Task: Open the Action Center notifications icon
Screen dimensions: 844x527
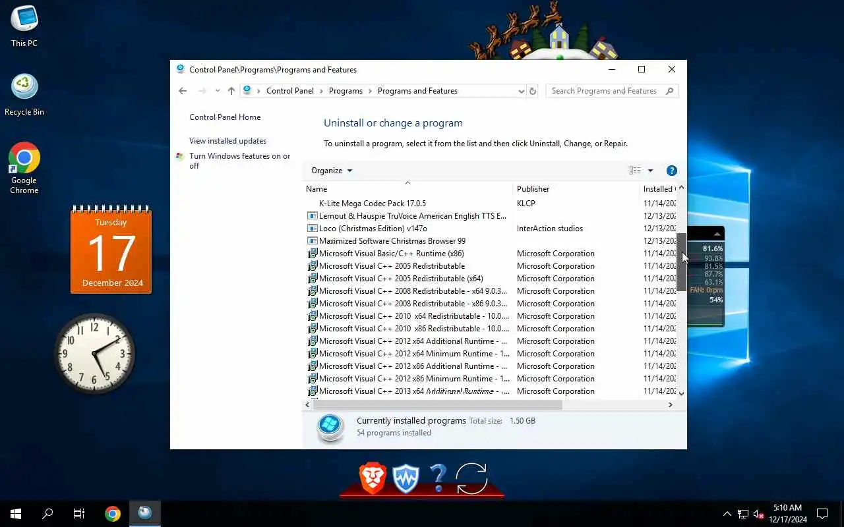Action: pos(822,514)
